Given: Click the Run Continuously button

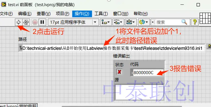Looking at the screenshot, I should (x=26, y=22).
